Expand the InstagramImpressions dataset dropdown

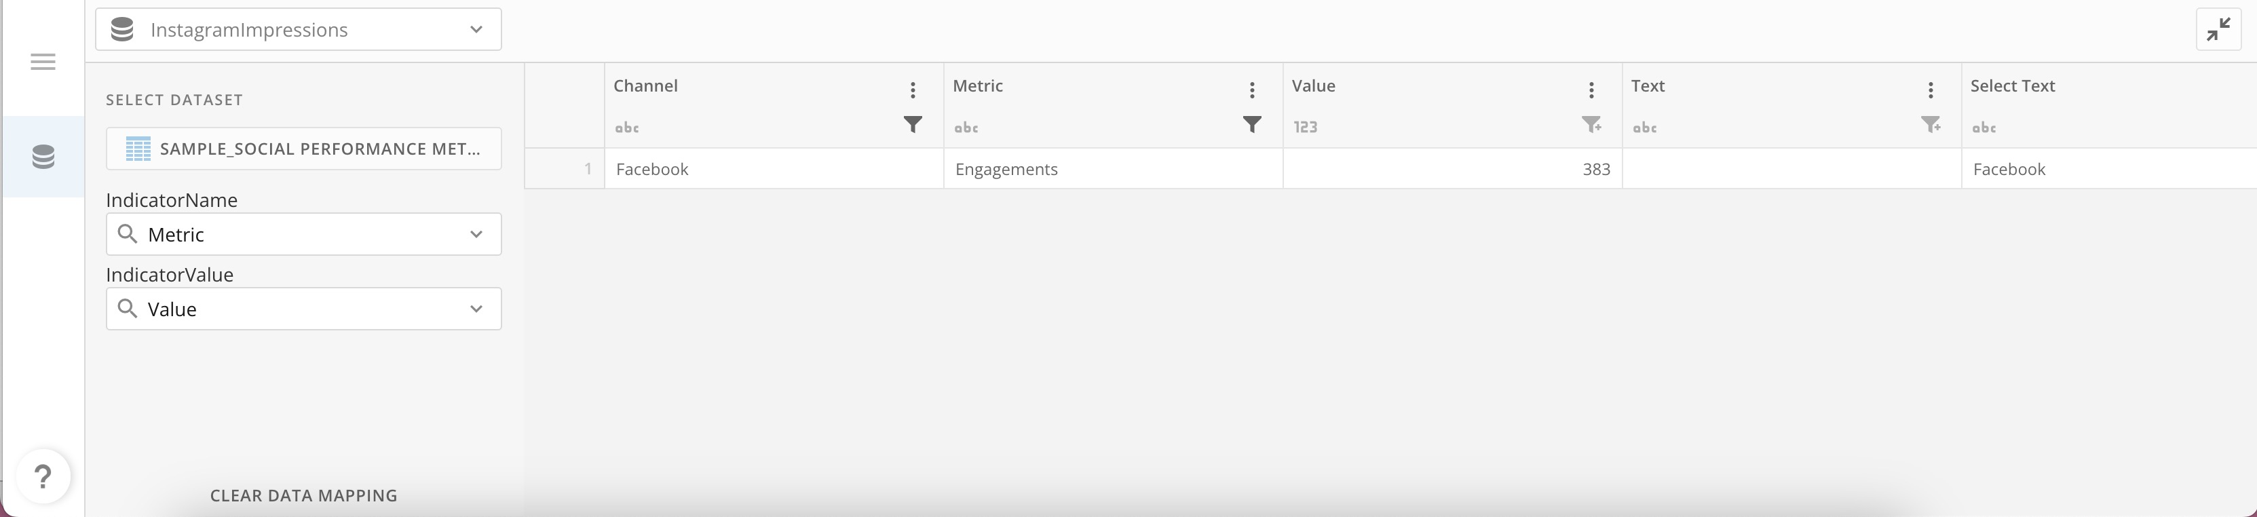click(476, 29)
